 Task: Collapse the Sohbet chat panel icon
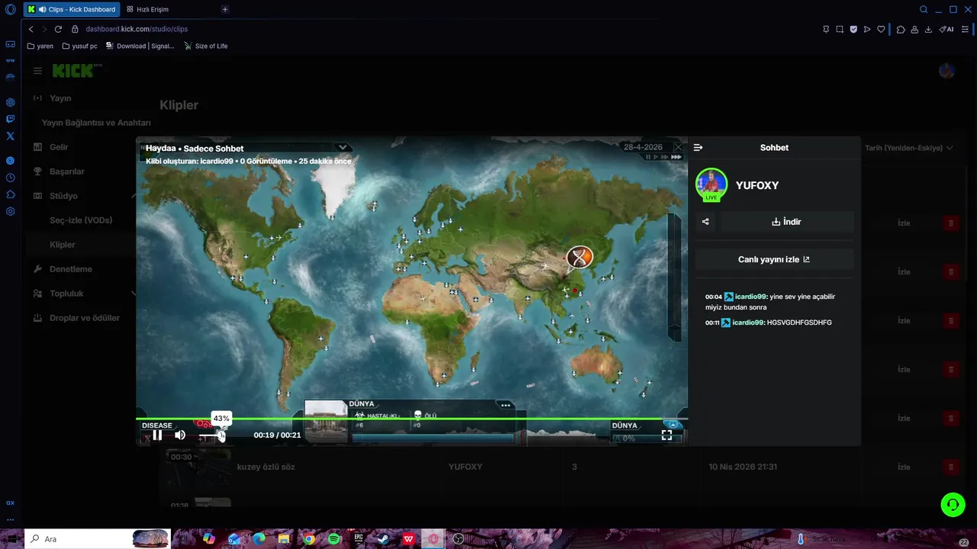coord(698,147)
